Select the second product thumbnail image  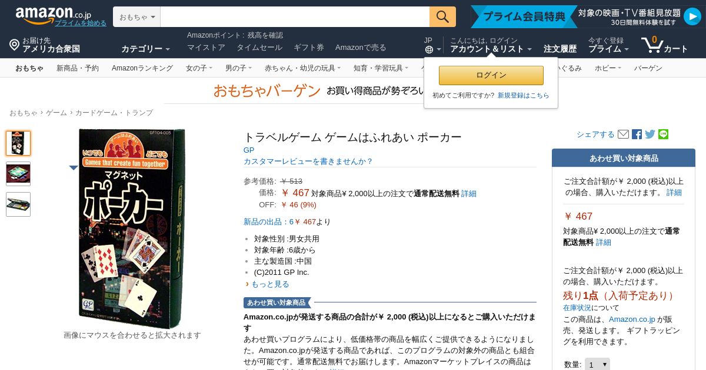18,174
